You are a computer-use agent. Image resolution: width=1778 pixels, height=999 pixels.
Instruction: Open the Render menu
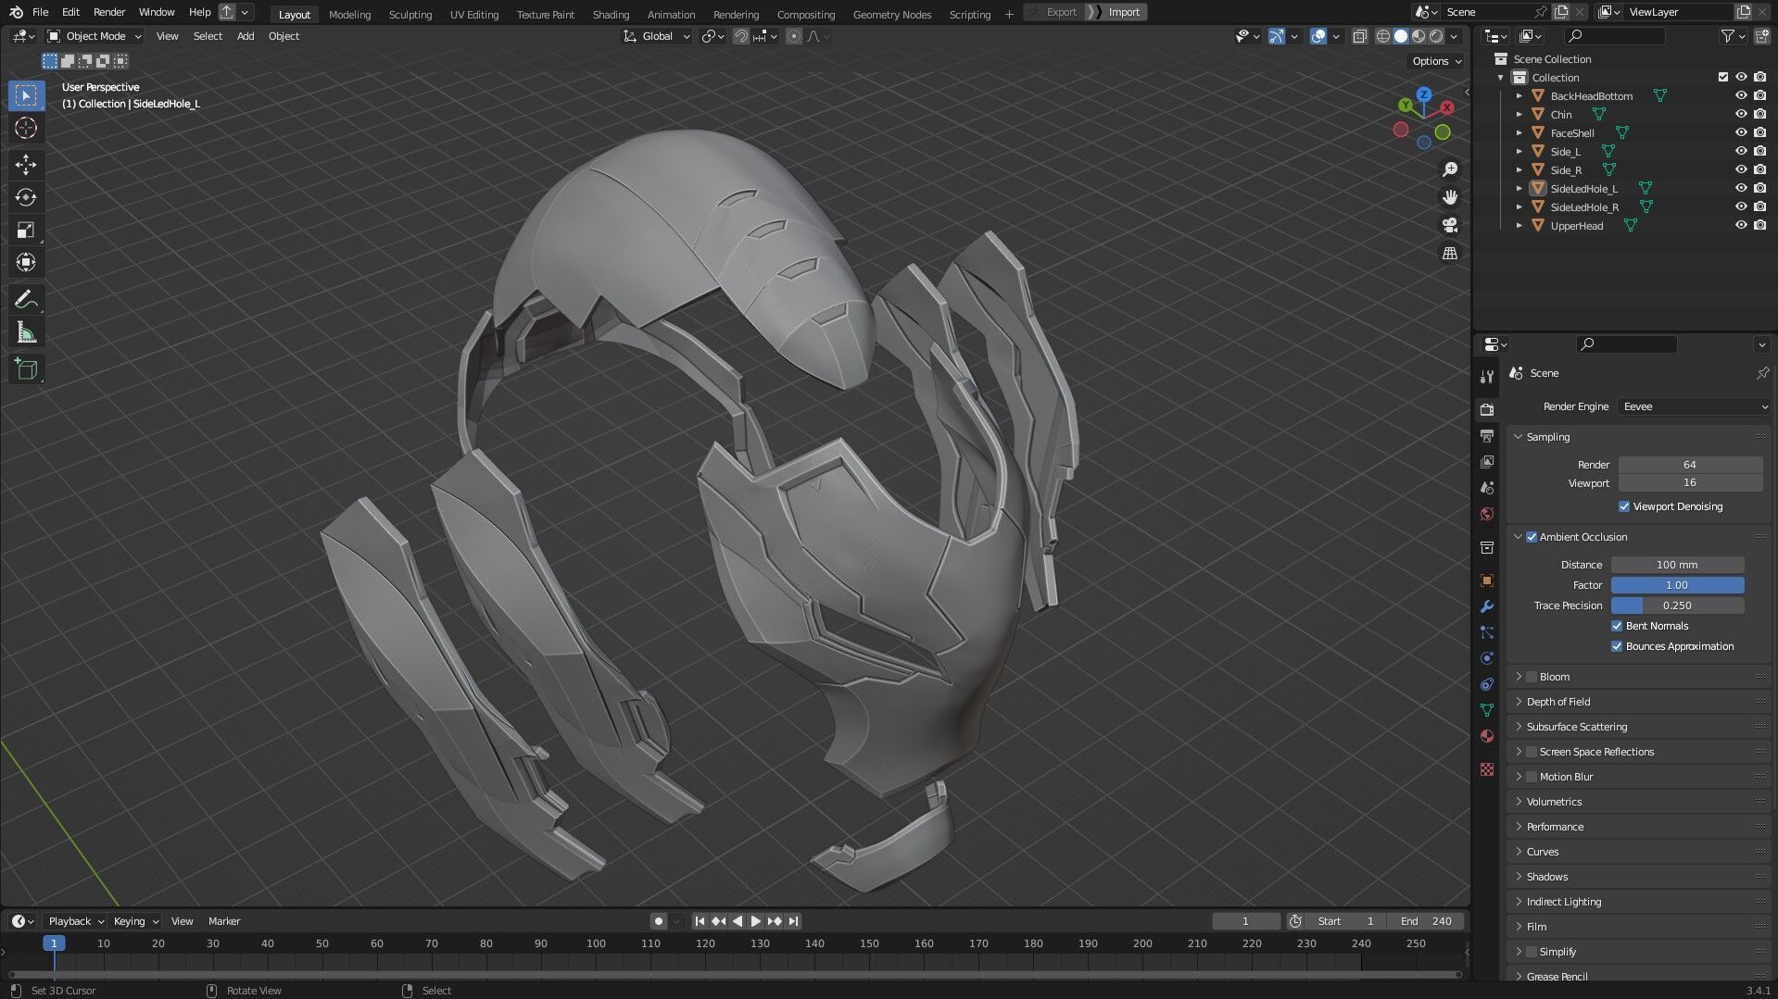pyautogui.click(x=109, y=12)
